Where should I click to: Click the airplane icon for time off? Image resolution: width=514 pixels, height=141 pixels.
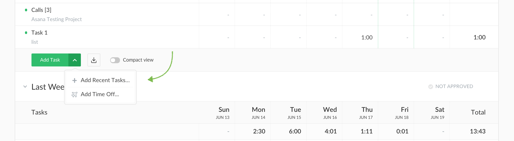[74, 95]
